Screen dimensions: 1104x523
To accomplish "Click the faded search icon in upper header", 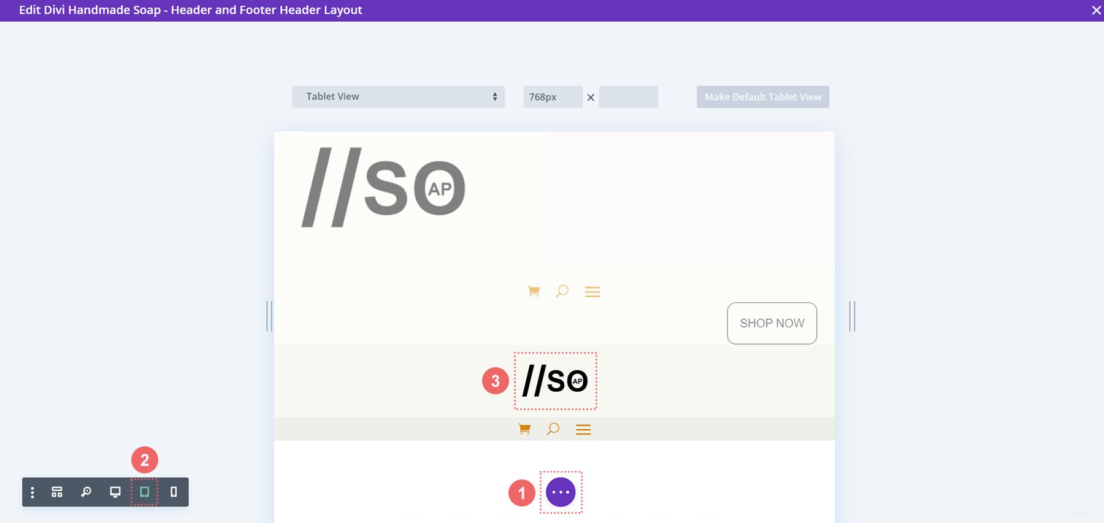I will click(x=562, y=291).
